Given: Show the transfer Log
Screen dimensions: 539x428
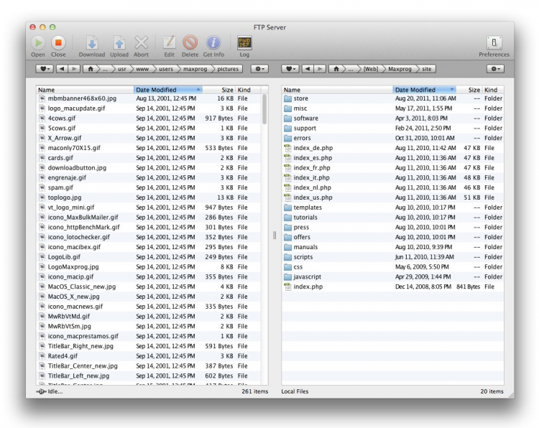Looking at the screenshot, I should 244,43.
